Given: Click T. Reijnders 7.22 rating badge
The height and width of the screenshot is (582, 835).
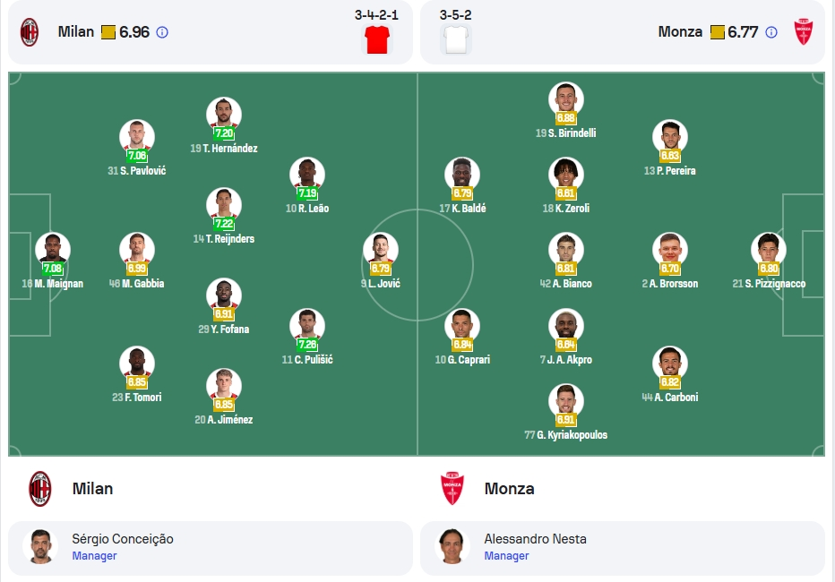Looking at the screenshot, I should pos(224,224).
